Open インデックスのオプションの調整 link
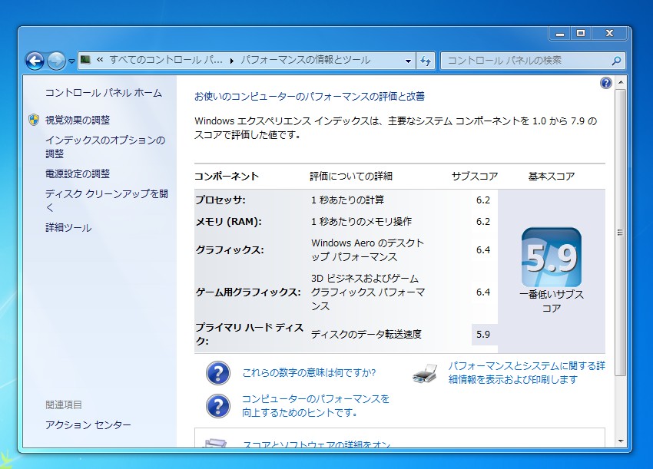The image size is (653, 469). 105,147
